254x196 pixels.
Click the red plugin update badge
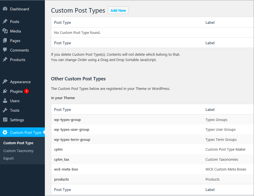coord(27,91)
